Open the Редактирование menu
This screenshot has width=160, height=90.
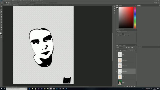(x=8, y=1)
